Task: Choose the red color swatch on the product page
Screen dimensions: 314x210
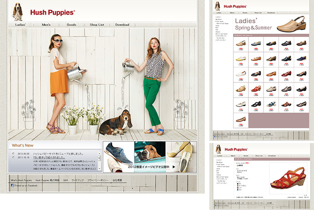Action: click(x=238, y=188)
